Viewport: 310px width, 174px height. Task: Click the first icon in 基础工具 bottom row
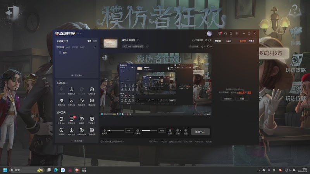tap(61, 130)
